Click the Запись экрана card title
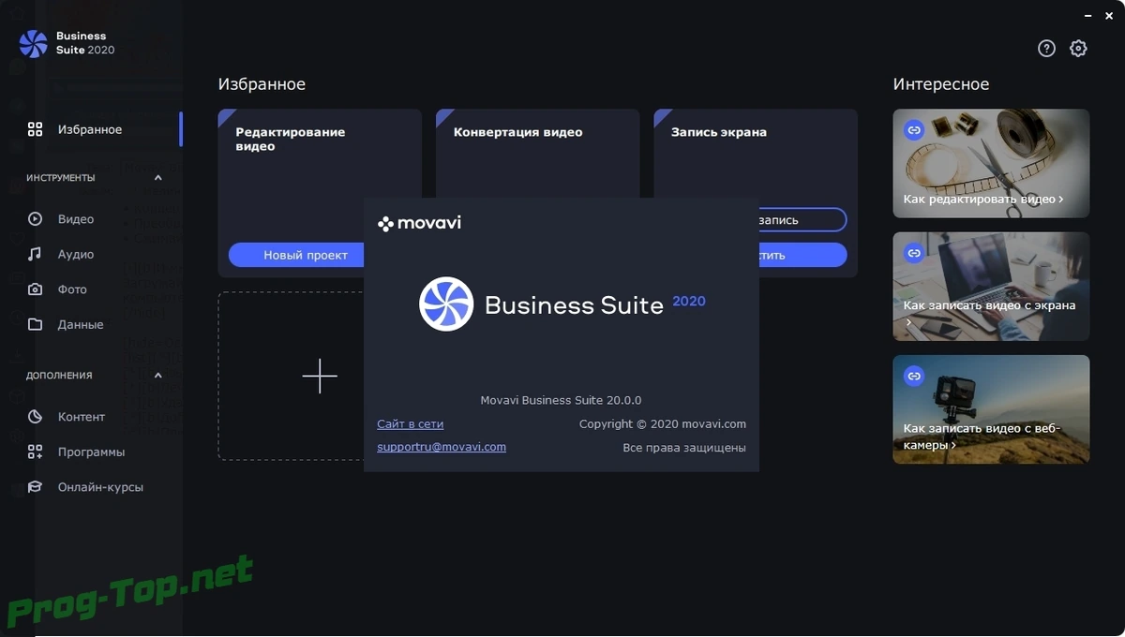 (719, 132)
